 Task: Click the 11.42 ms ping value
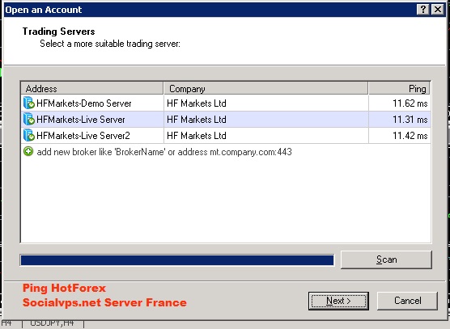[410, 135]
